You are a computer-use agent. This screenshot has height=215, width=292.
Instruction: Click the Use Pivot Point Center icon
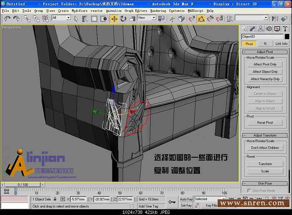tap(161, 19)
